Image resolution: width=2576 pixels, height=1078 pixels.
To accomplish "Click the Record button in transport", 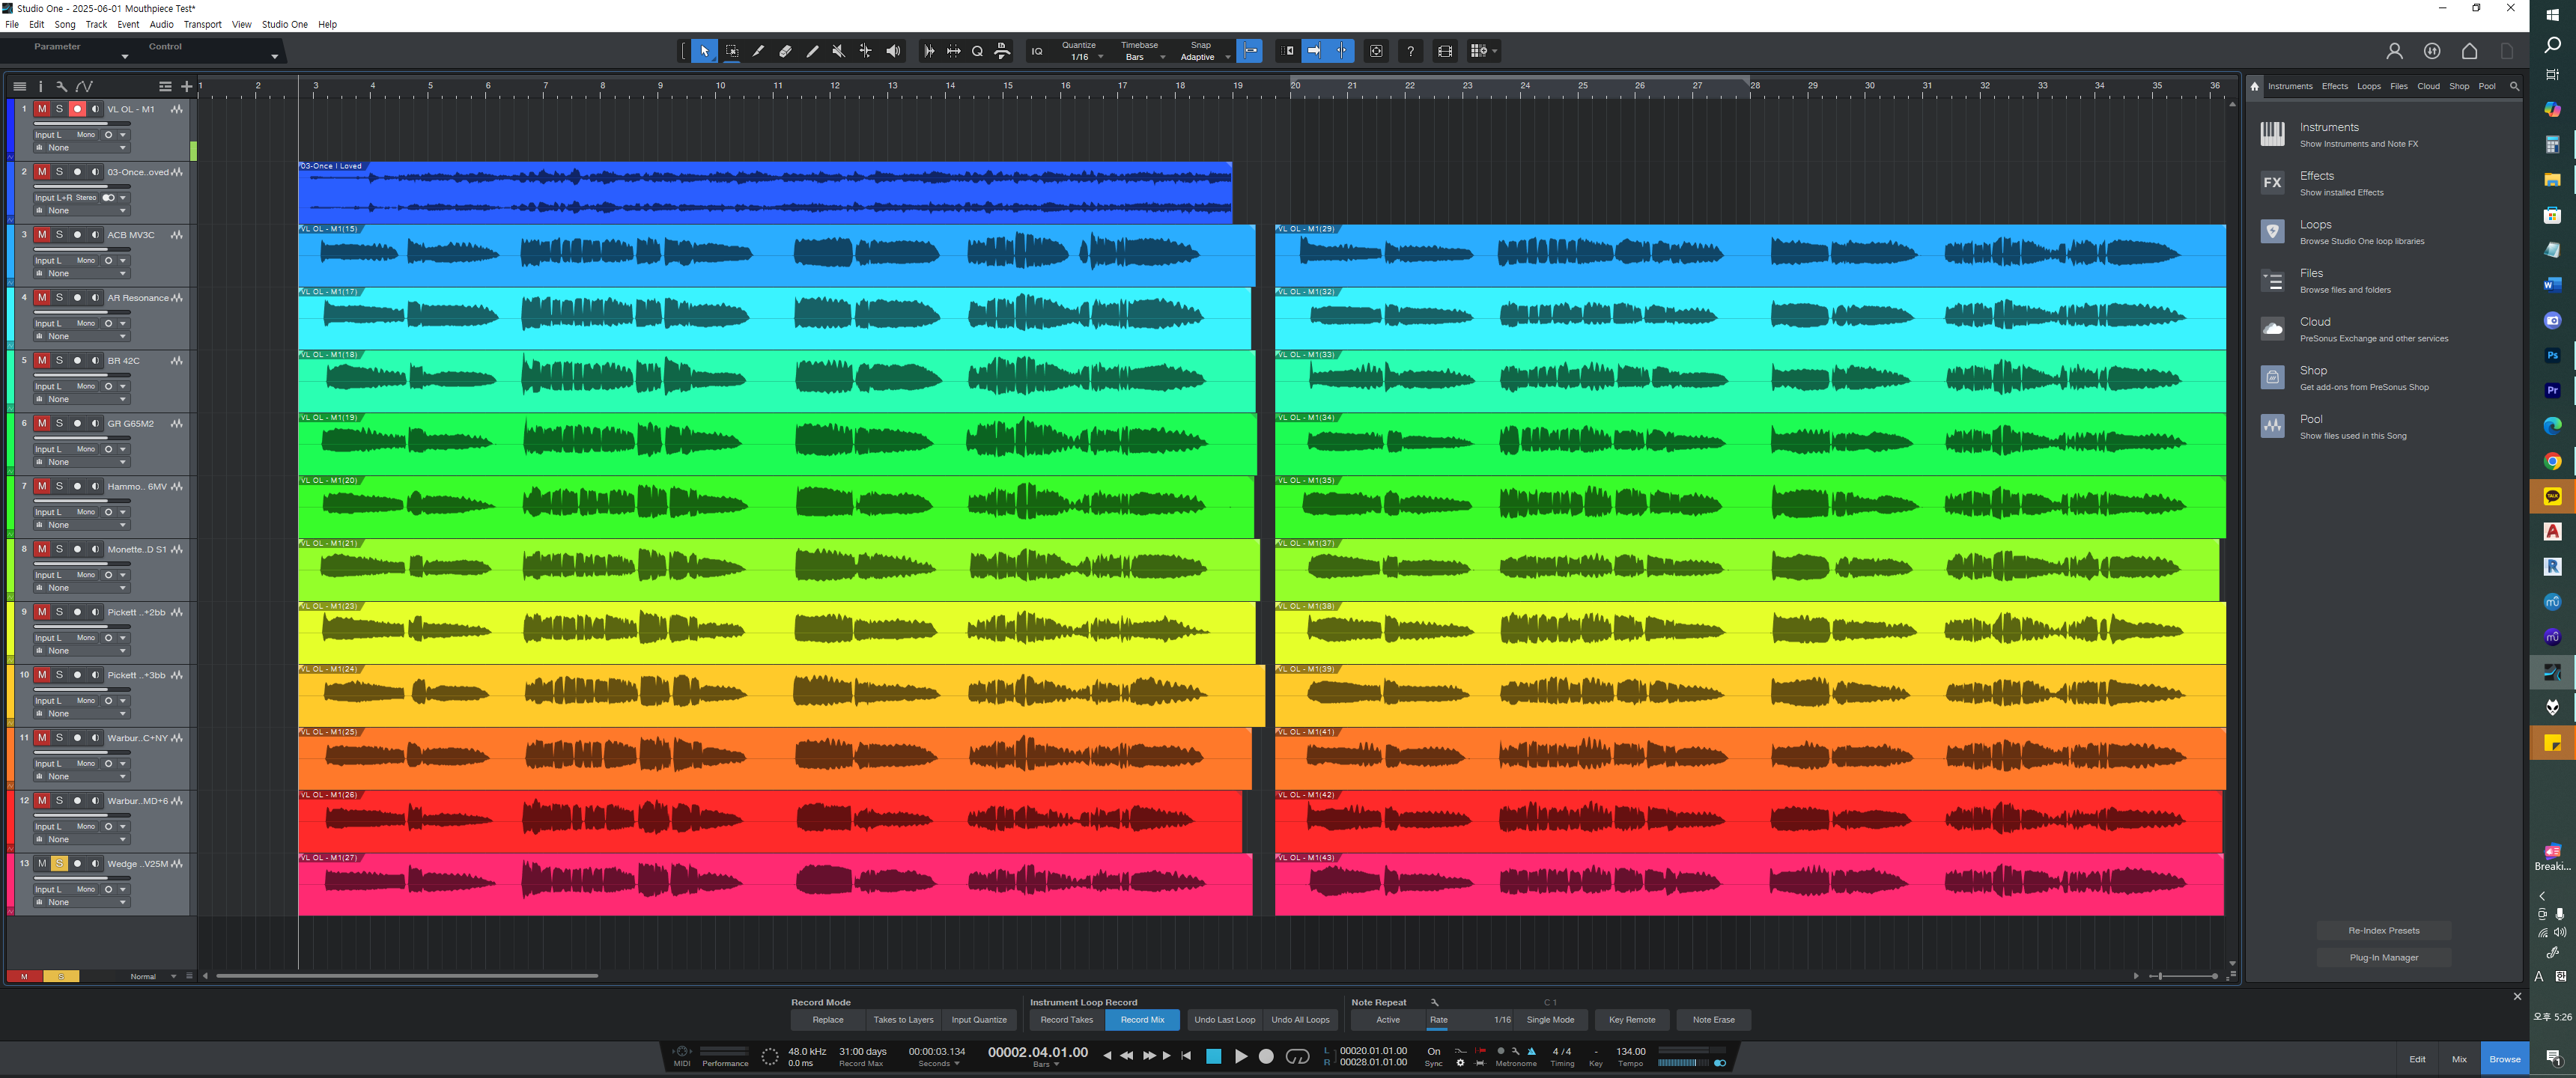I will [1266, 1056].
